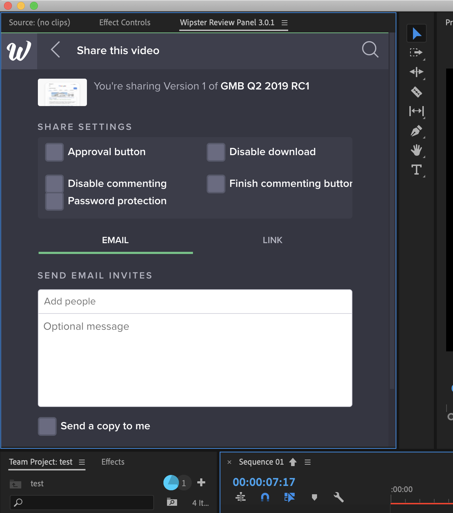Select Team Project: test tab
Viewport: 453px width, 513px height.
(x=41, y=462)
